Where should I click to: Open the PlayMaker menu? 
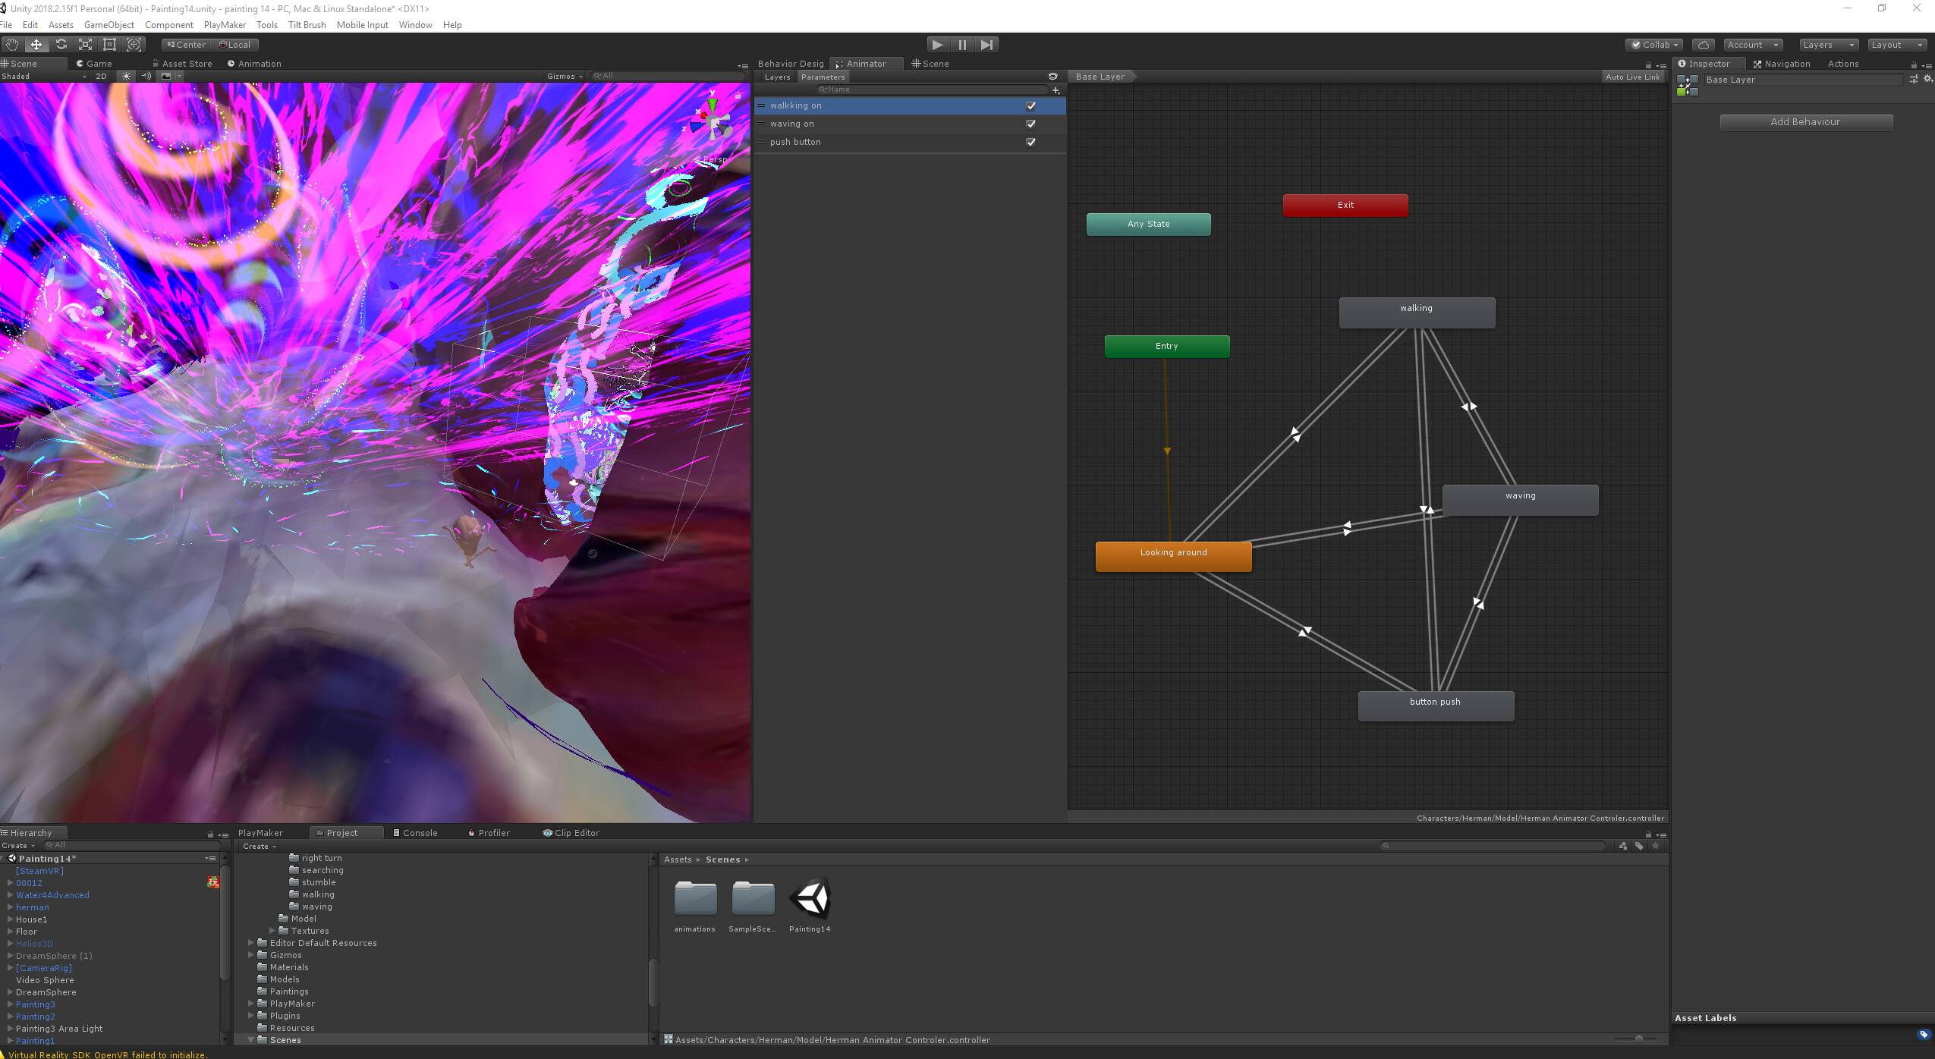pyautogui.click(x=225, y=25)
